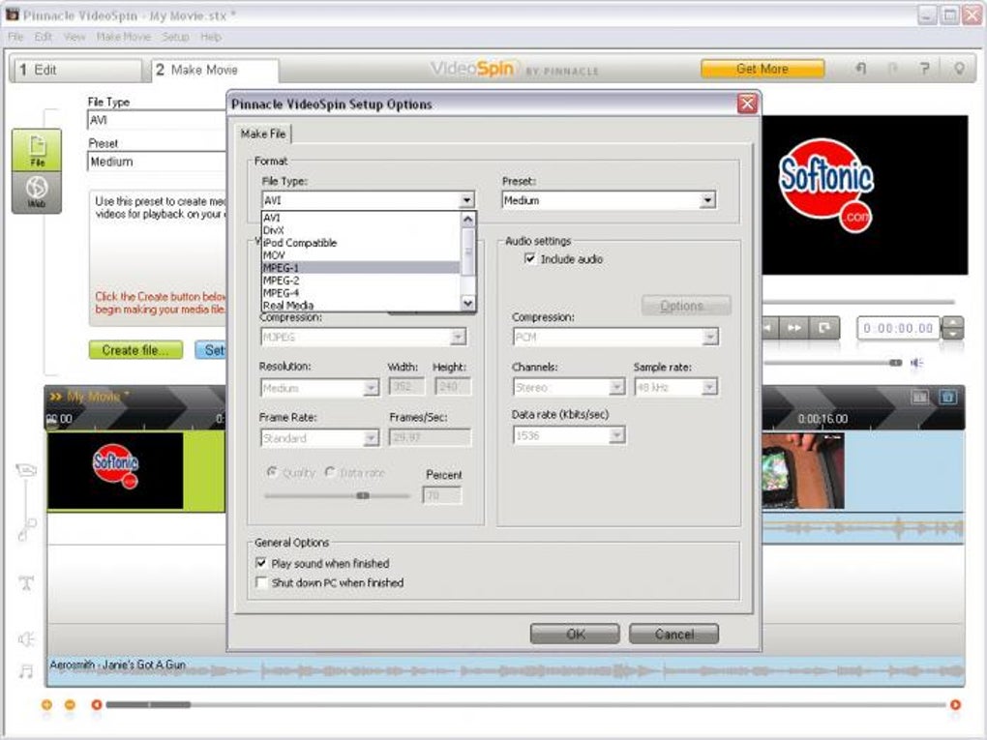Select the File output icon in sidebar
The width and height of the screenshot is (987, 740).
[37, 150]
